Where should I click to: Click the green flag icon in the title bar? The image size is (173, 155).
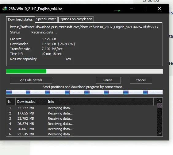point(119,11)
